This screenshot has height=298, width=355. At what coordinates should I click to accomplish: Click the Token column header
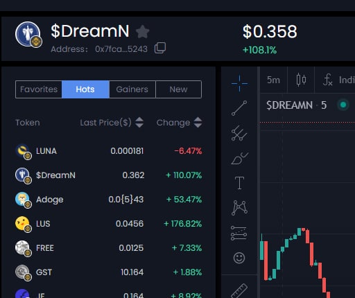tap(28, 123)
